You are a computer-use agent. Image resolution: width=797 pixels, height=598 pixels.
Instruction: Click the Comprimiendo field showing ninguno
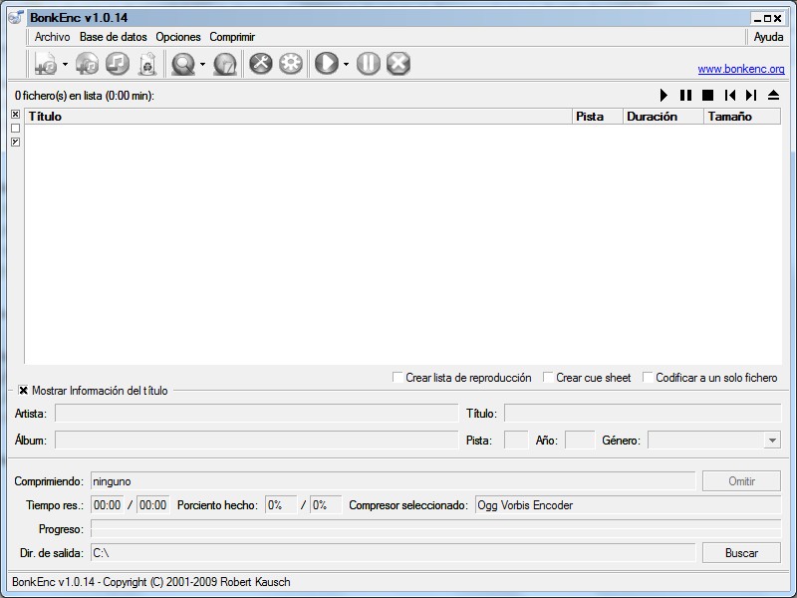point(393,481)
